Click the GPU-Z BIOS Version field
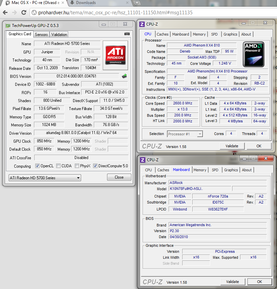The height and width of the screenshot is (289, 277). 76,76
